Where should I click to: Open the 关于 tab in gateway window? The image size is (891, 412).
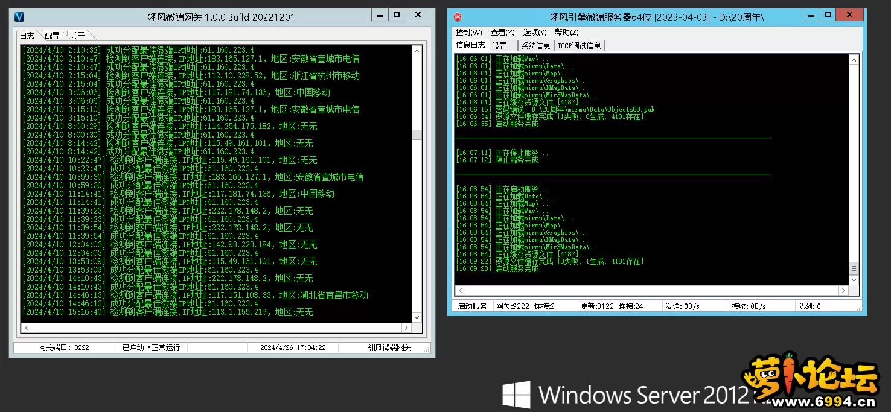pyautogui.click(x=77, y=36)
